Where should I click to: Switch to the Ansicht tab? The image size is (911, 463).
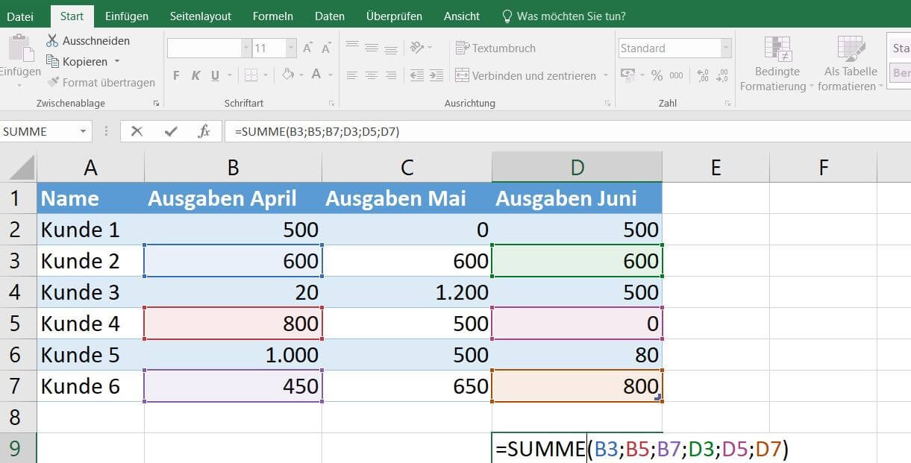point(462,16)
